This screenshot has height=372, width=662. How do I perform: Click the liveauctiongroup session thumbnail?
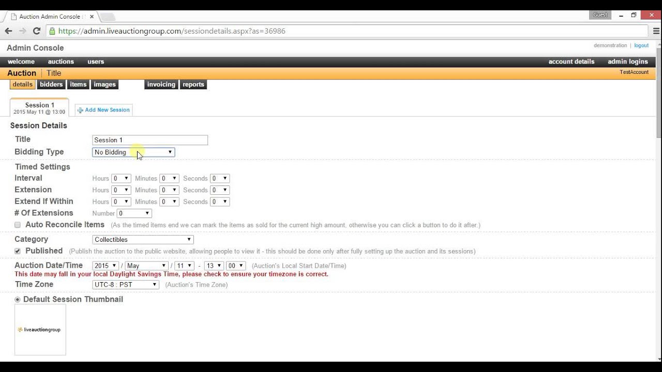click(x=40, y=330)
